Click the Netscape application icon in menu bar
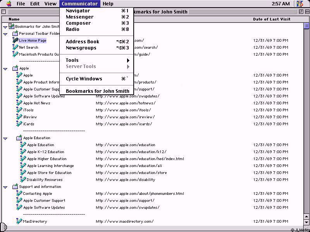This screenshot has width=310, height=232. pyautogui.click(x=300, y=4)
